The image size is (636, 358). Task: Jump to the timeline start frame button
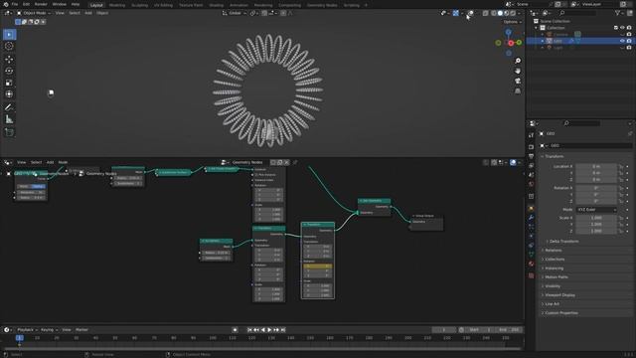[x=249, y=330]
